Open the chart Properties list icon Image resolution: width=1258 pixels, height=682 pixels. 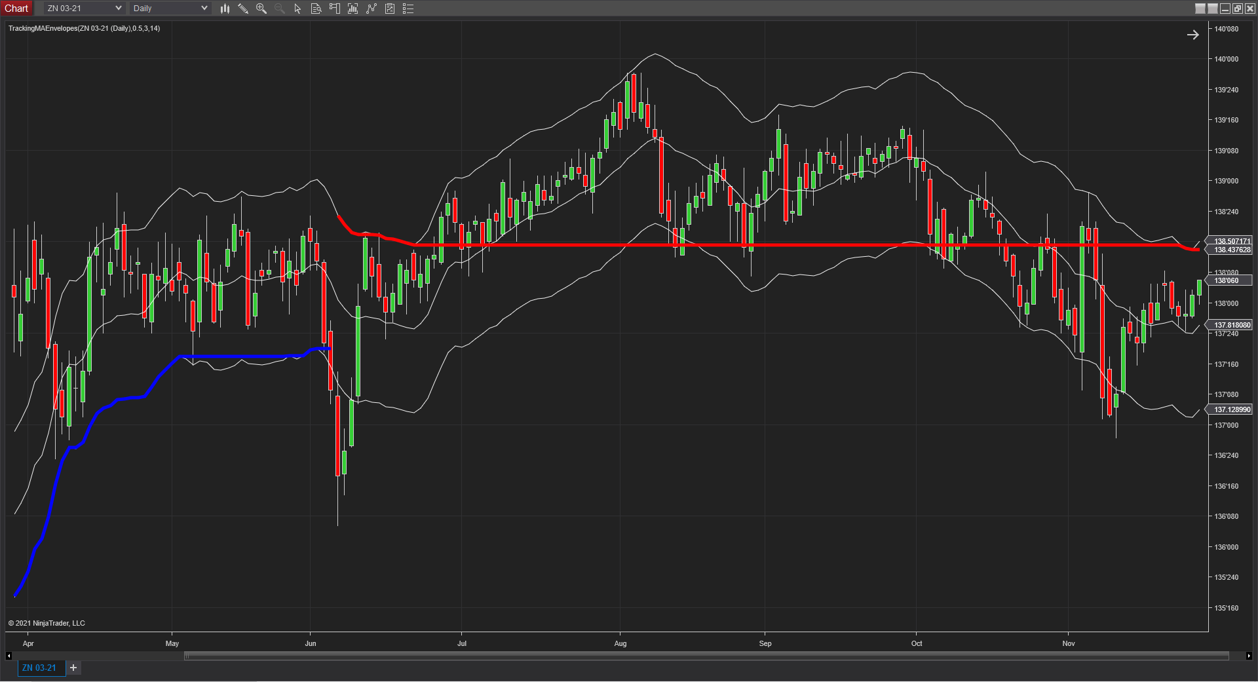tap(408, 9)
